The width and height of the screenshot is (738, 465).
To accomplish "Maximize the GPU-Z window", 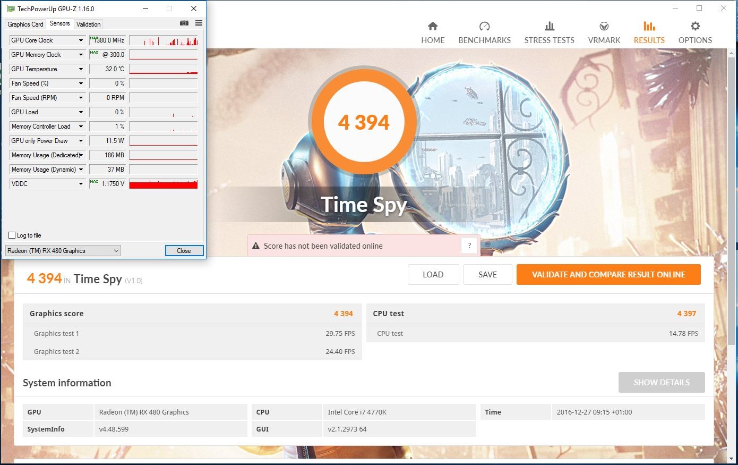I will [169, 9].
